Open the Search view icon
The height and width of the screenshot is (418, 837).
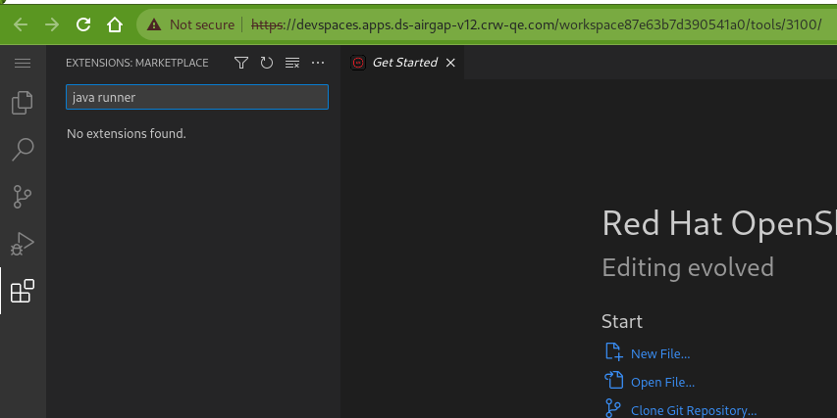23,150
